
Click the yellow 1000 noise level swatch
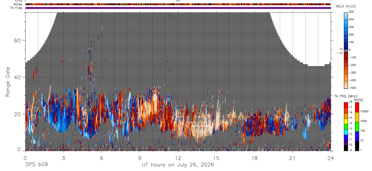click(357, 117)
